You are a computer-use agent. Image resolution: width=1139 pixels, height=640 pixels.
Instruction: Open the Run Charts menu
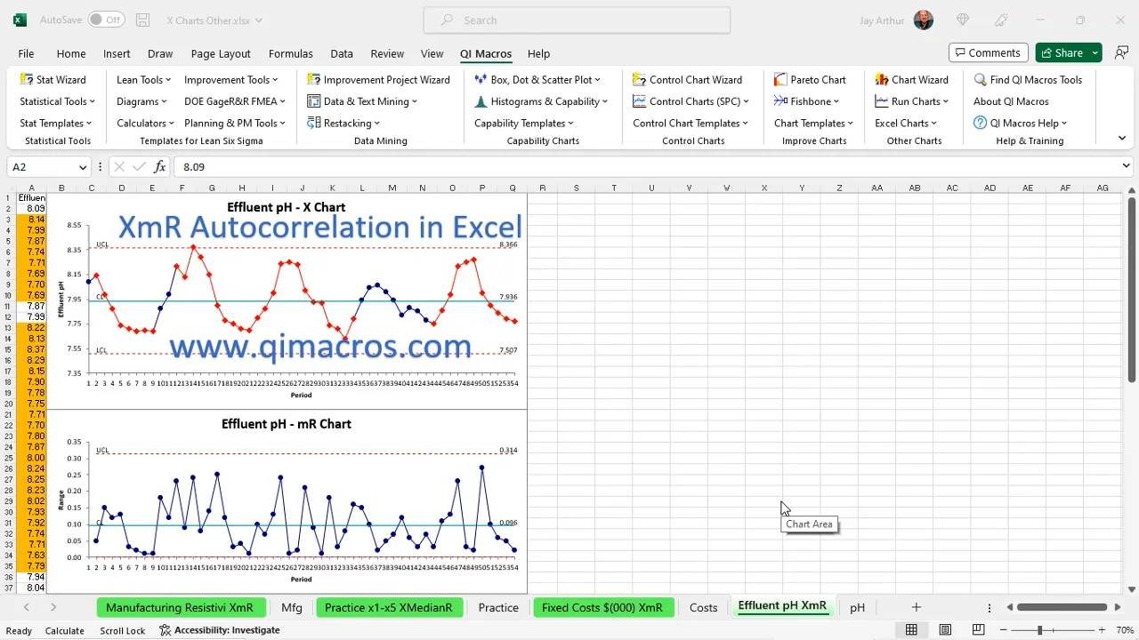coord(911,101)
